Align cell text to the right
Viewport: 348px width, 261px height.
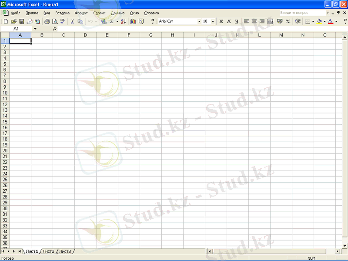[262, 21]
